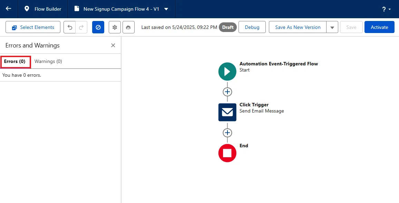The image size is (399, 203).
Task: Click the Debug button
Action: tap(252, 27)
